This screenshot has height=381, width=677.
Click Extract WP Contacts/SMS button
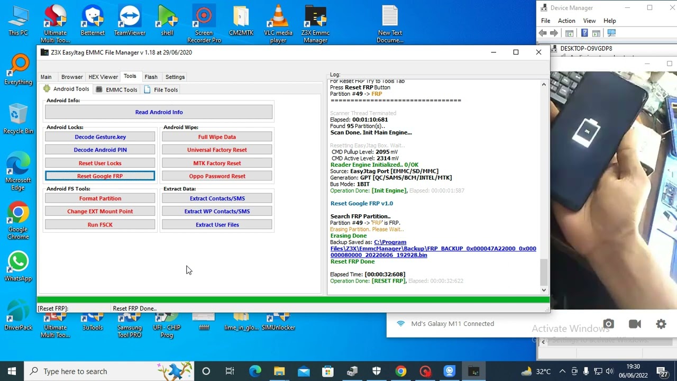217,211
